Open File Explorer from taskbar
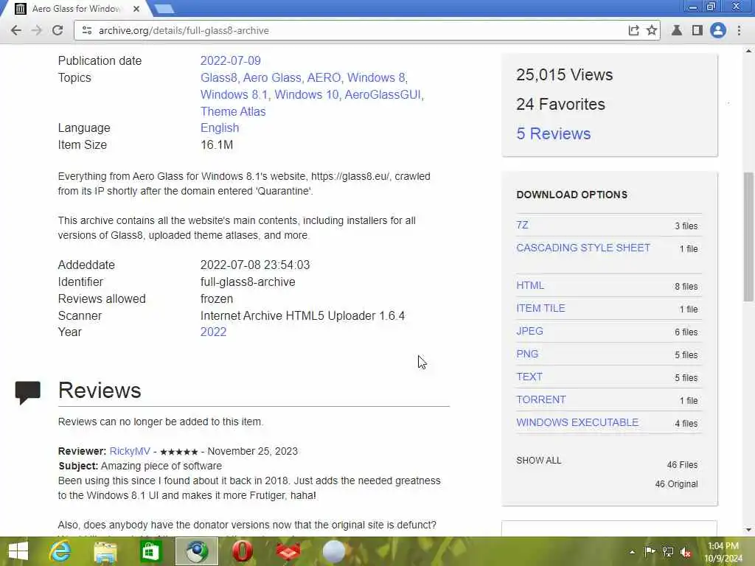755x566 pixels. (x=105, y=551)
